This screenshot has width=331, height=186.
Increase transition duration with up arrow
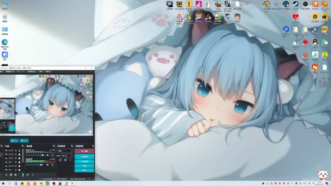[71, 155]
